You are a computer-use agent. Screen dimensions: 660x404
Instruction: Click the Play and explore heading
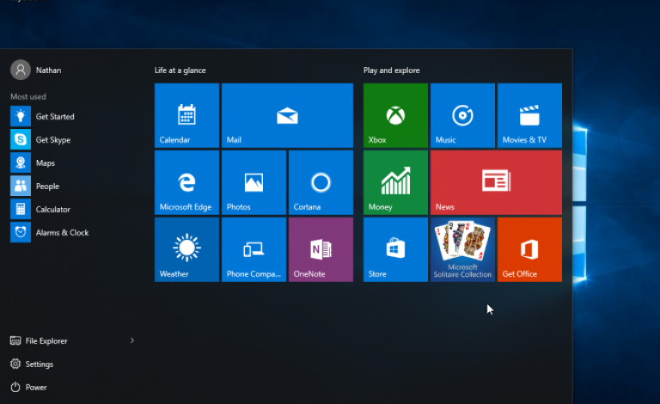[x=392, y=70]
